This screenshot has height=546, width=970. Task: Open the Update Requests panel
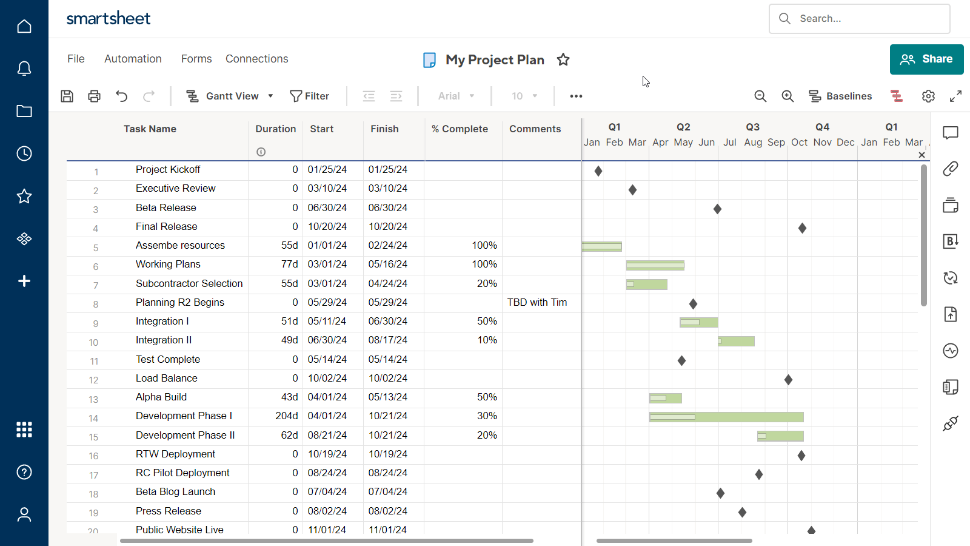pos(950,278)
